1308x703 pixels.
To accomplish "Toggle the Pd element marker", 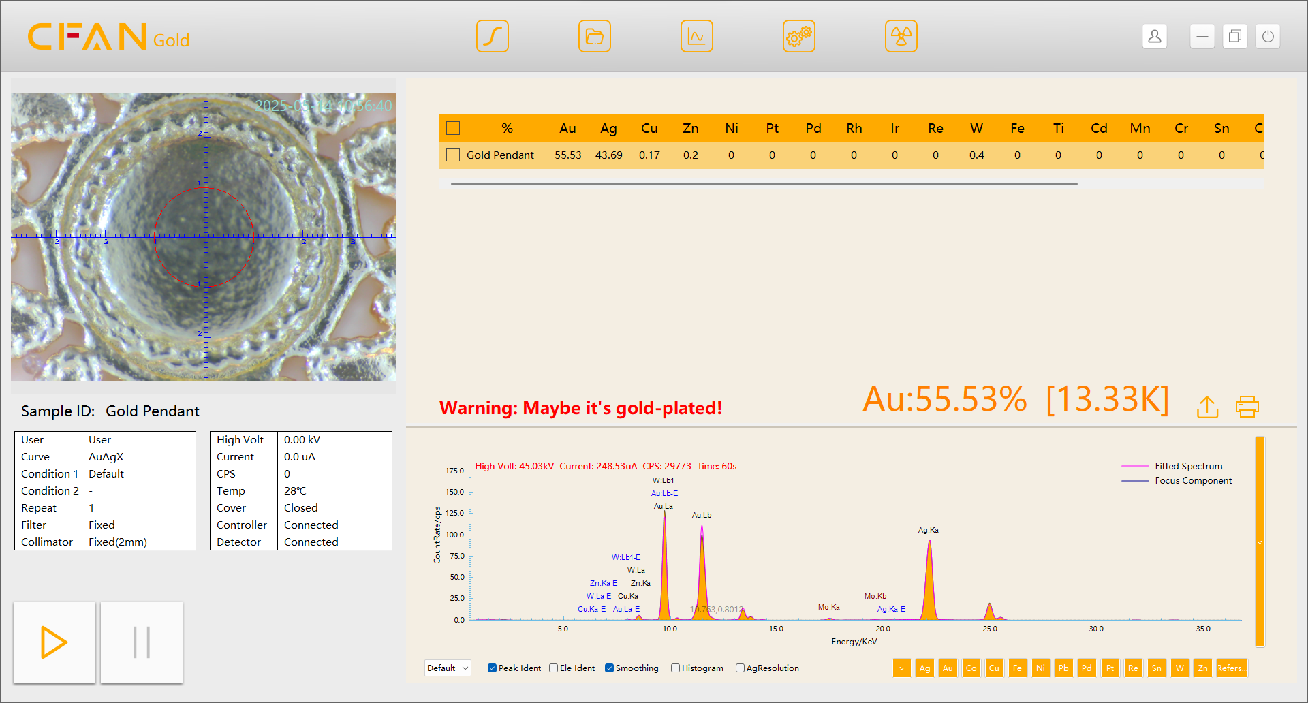I will click(x=1087, y=668).
